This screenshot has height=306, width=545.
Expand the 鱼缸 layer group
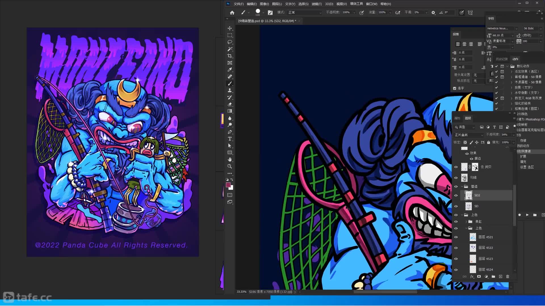pos(466,222)
